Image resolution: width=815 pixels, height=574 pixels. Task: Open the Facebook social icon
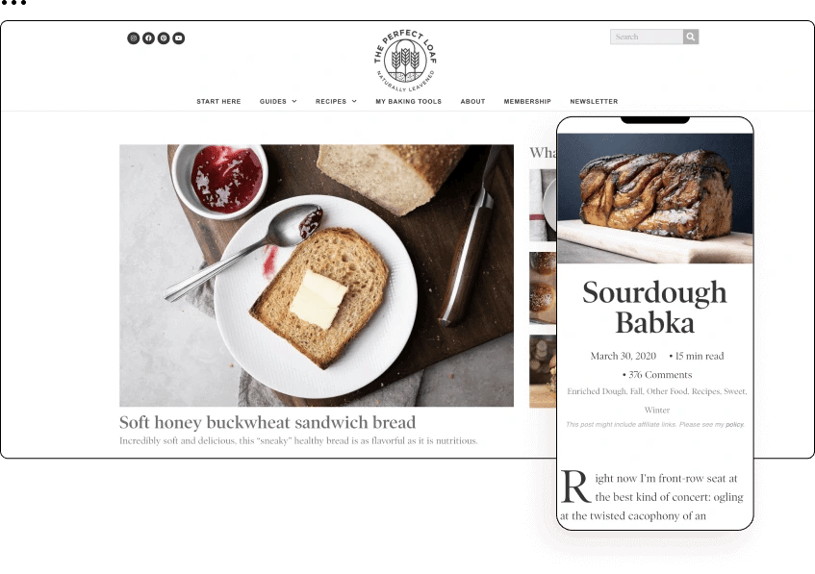pos(148,37)
